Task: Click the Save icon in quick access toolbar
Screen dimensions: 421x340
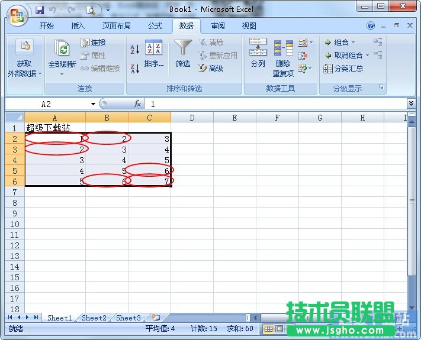Action: (x=40, y=9)
